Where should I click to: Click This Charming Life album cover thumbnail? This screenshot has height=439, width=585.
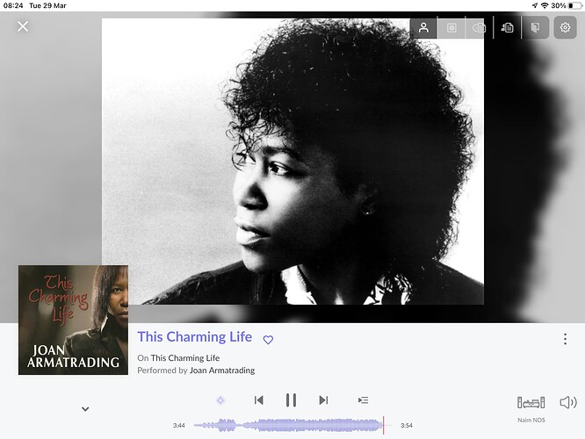[x=73, y=320]
